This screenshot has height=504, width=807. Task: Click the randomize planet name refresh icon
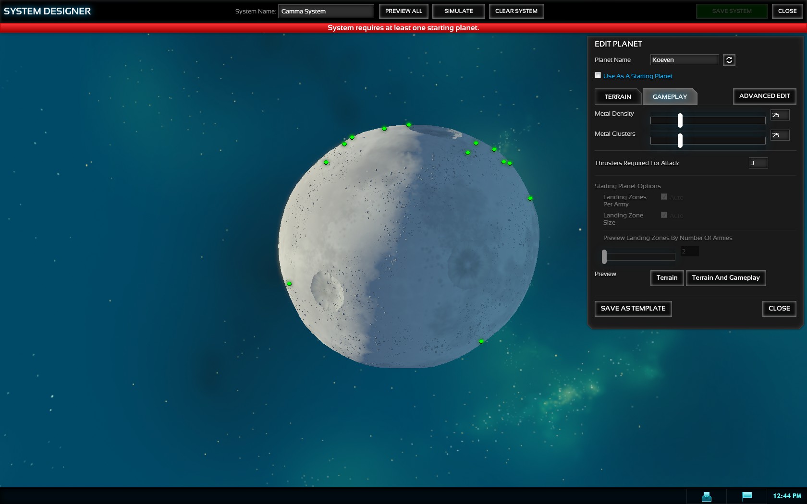pos(729,60)
